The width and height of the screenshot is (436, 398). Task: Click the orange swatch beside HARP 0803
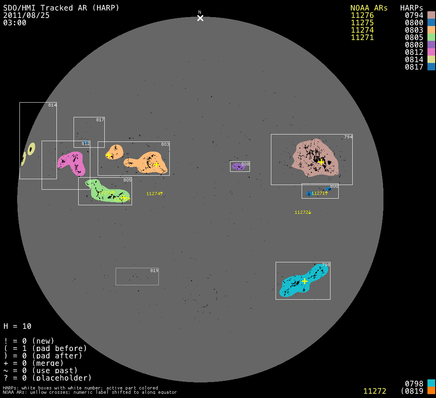[431, 30]
